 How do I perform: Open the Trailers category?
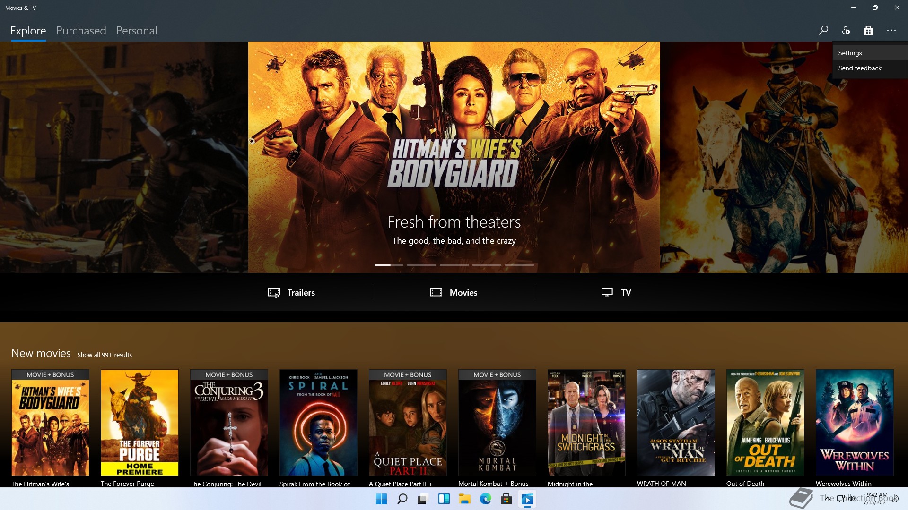(x=291, y=292)
